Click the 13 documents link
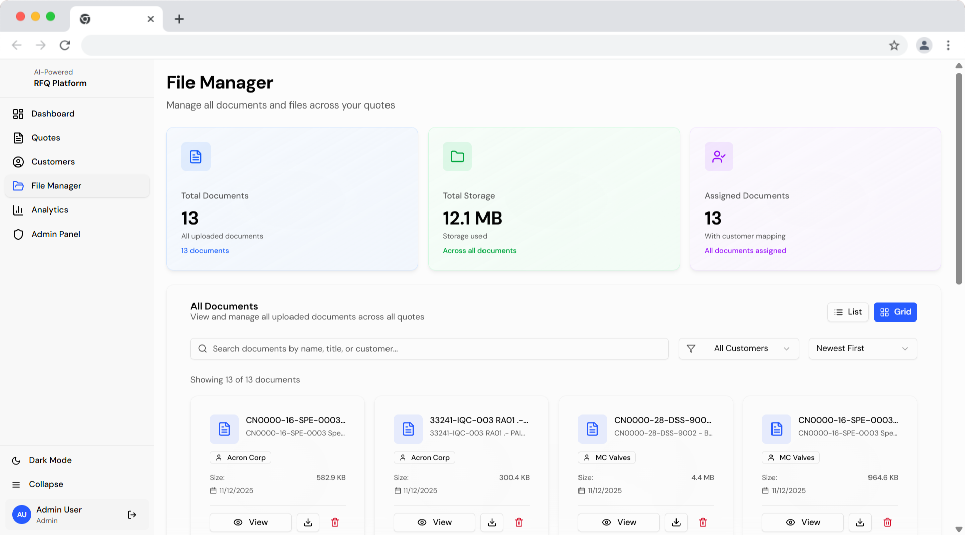The image size is (965, 535). (205, 251)
